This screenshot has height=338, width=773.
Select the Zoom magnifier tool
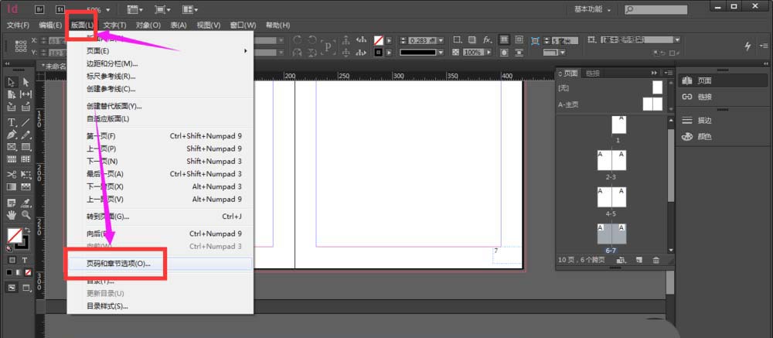(x=26, y=215)
